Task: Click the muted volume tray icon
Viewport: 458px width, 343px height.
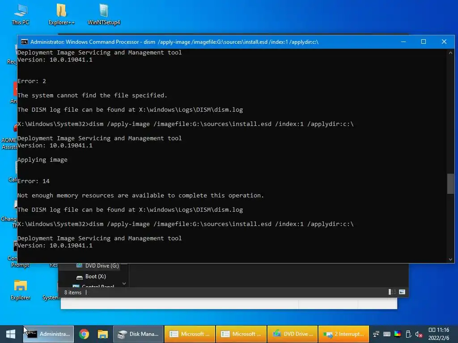Action: click(x=419, y=334)
